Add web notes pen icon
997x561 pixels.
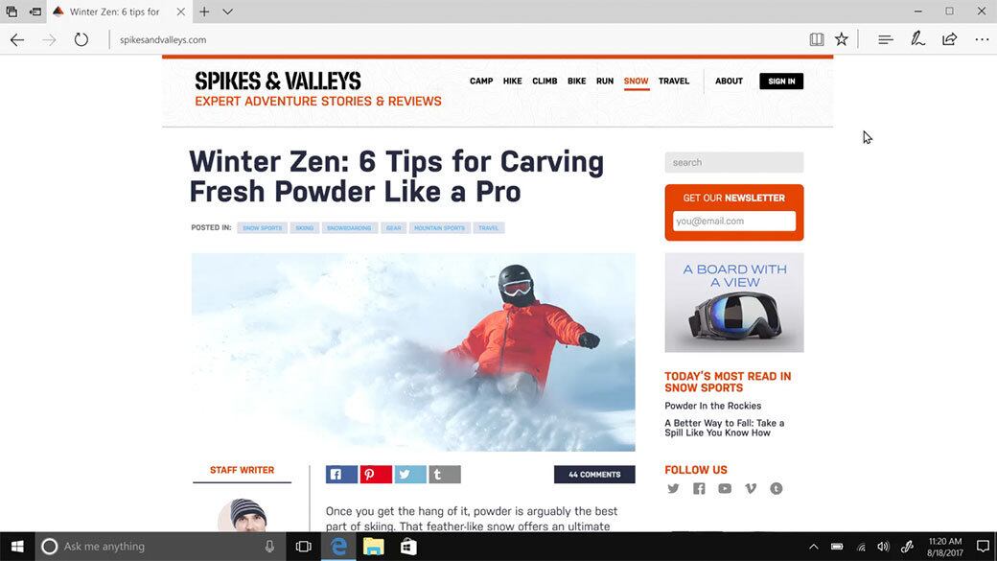(x=917, y=39)
